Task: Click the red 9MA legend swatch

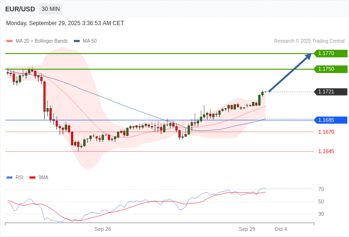Action: 32,178
